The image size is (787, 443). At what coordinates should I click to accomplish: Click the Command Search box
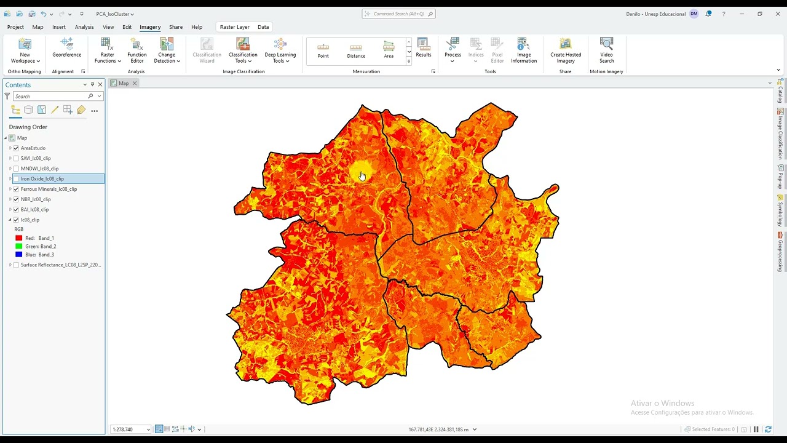coord(398,14)
